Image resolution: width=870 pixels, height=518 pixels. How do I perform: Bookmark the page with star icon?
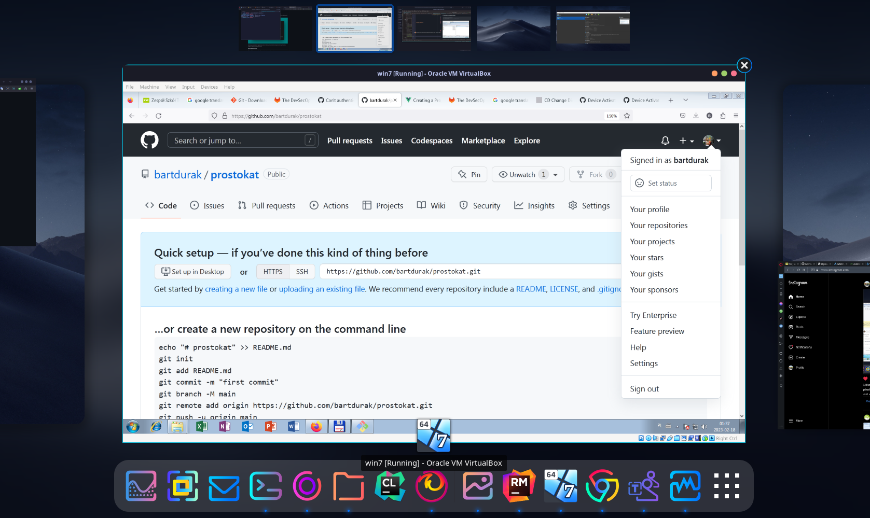[627, 116]
